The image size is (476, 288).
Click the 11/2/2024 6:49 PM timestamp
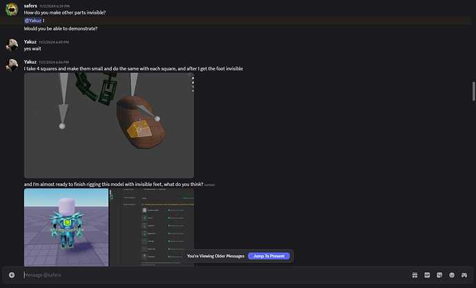[54, 42]
